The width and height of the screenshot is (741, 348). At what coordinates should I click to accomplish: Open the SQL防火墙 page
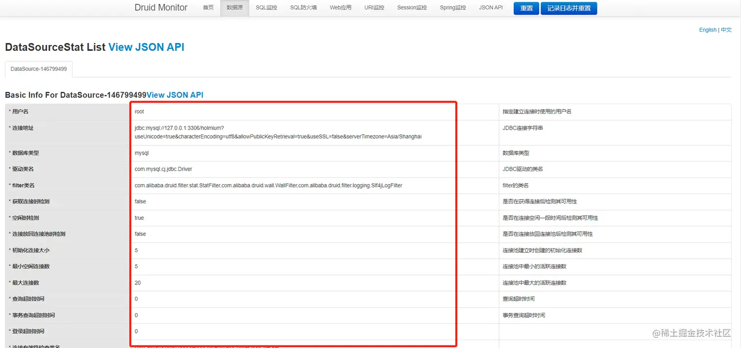click(x=303, y=8)
